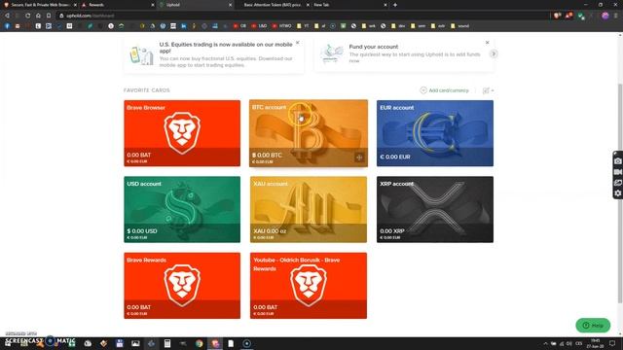Click the screenshot camera icon on right panel
The height and width of the screenshot is (350, 623).
pyautogui.click(x=617, y=161)
